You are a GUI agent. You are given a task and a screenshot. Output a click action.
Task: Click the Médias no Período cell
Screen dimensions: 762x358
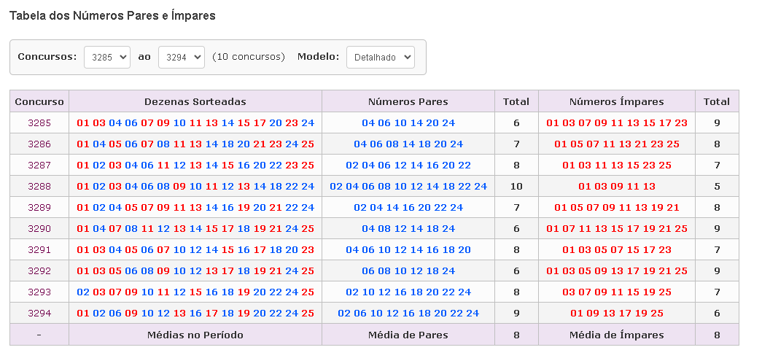coord(195,335)
